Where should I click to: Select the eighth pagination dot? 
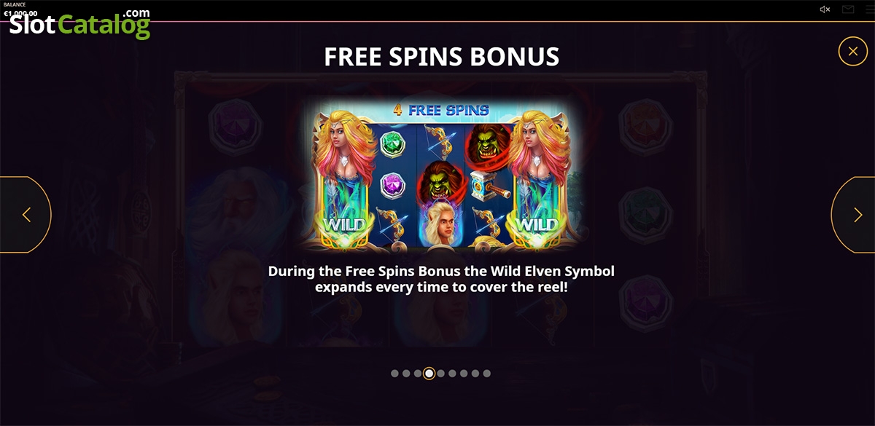point(475,374)
